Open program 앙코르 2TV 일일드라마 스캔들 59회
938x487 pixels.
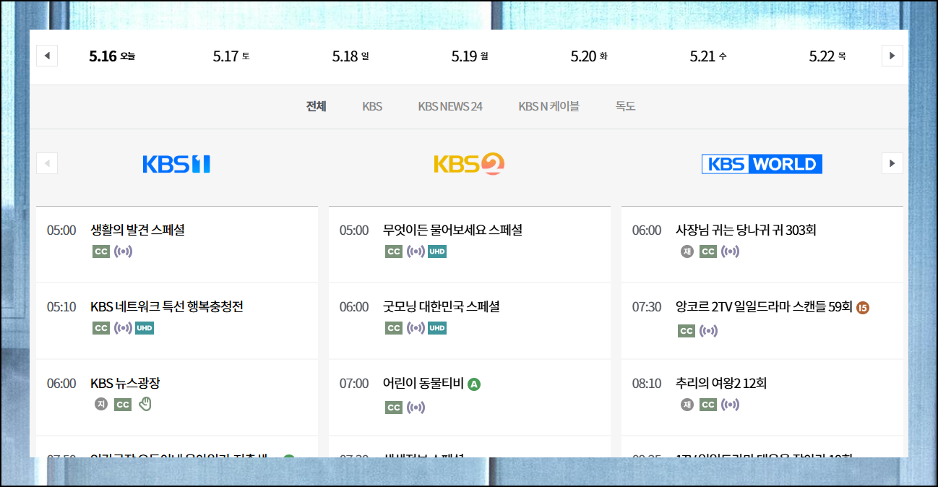point(765,306)
